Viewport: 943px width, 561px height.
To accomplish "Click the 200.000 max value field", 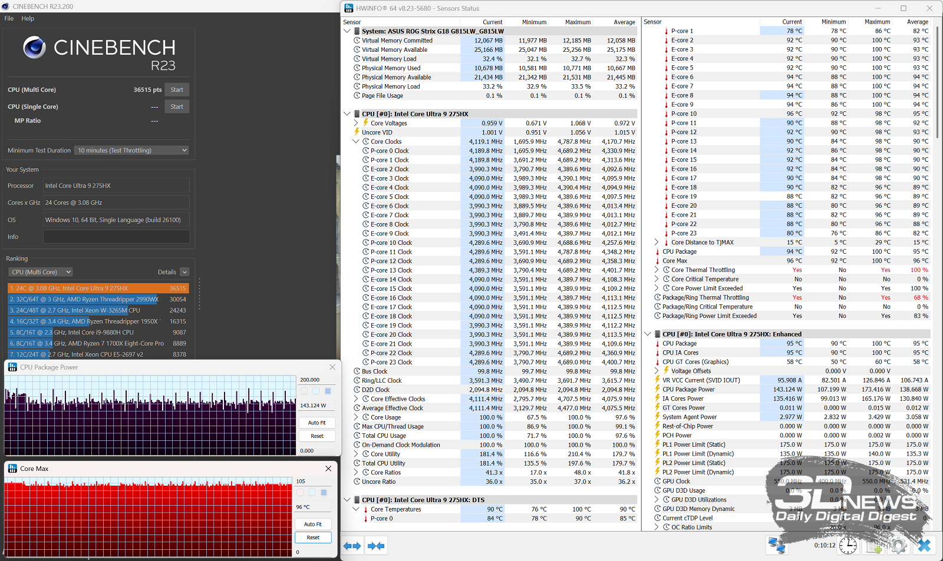I will (x=316, y=380).
